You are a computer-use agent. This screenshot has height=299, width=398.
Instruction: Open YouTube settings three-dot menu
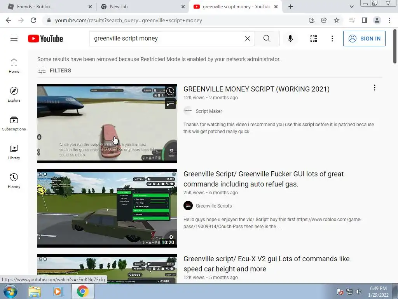click(x=332, y=39)
